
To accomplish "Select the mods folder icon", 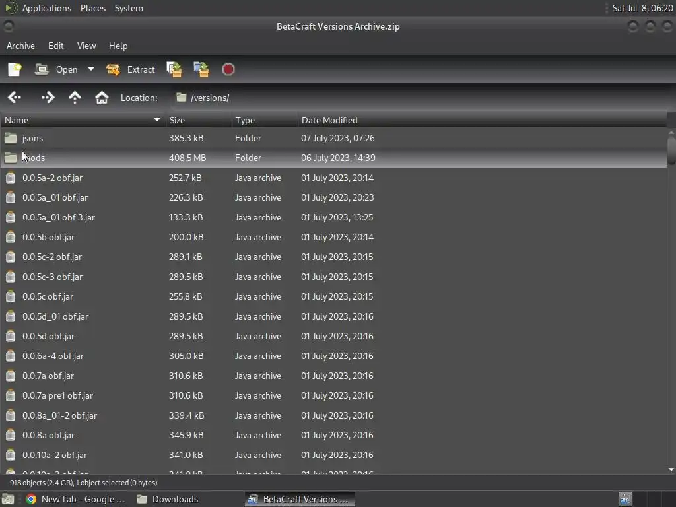I will 11,158.
